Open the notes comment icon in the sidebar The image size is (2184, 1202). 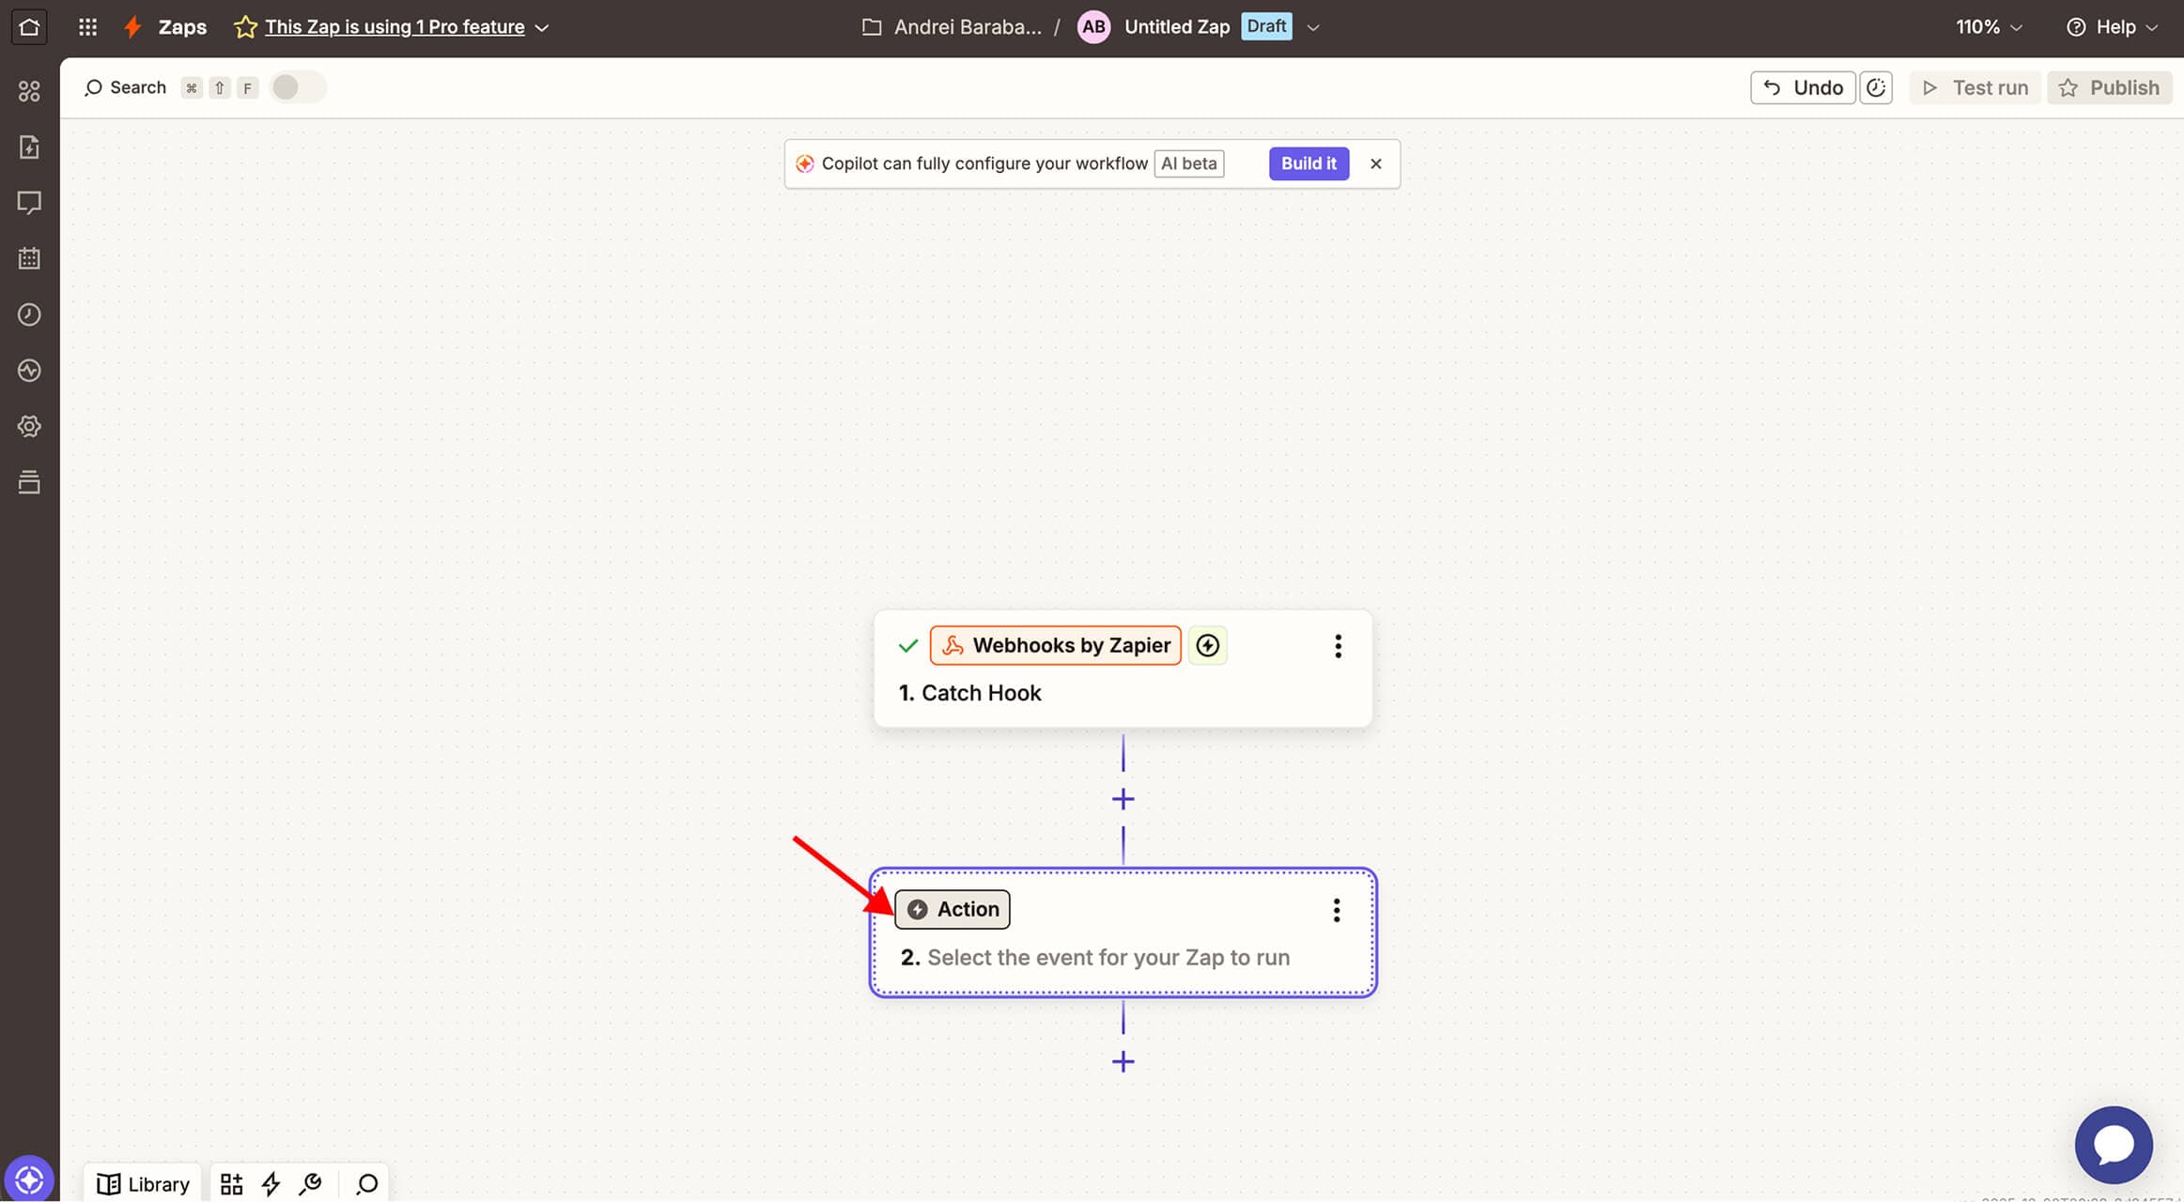coord(29,203)
